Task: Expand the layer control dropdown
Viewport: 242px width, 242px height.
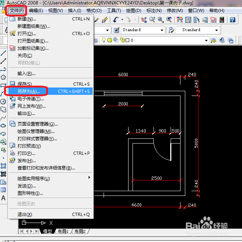Action: 206,40
